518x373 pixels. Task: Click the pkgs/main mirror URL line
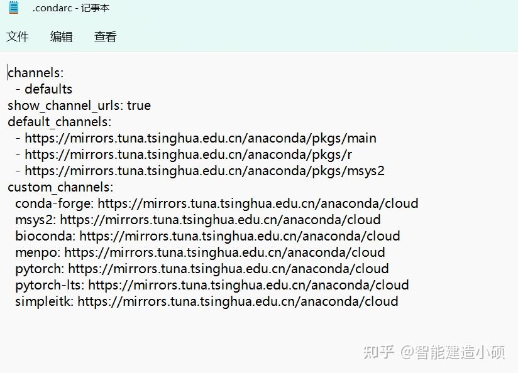click(x=196, y=138)
